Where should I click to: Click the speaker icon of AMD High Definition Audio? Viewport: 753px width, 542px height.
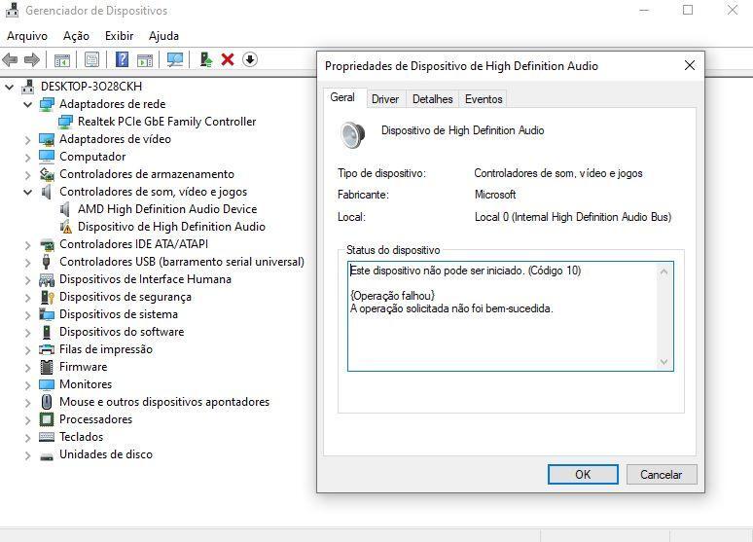[65, 209]
